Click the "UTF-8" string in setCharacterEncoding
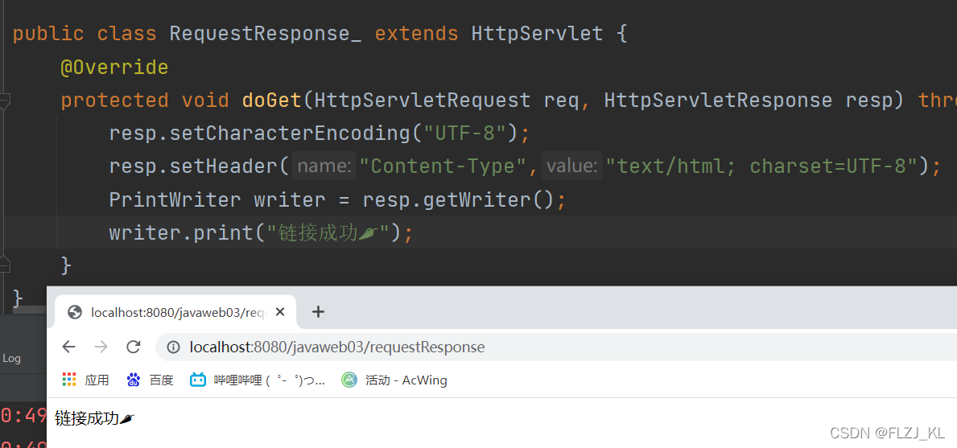The width and height of the screenshot is (957, 448). 466,133
